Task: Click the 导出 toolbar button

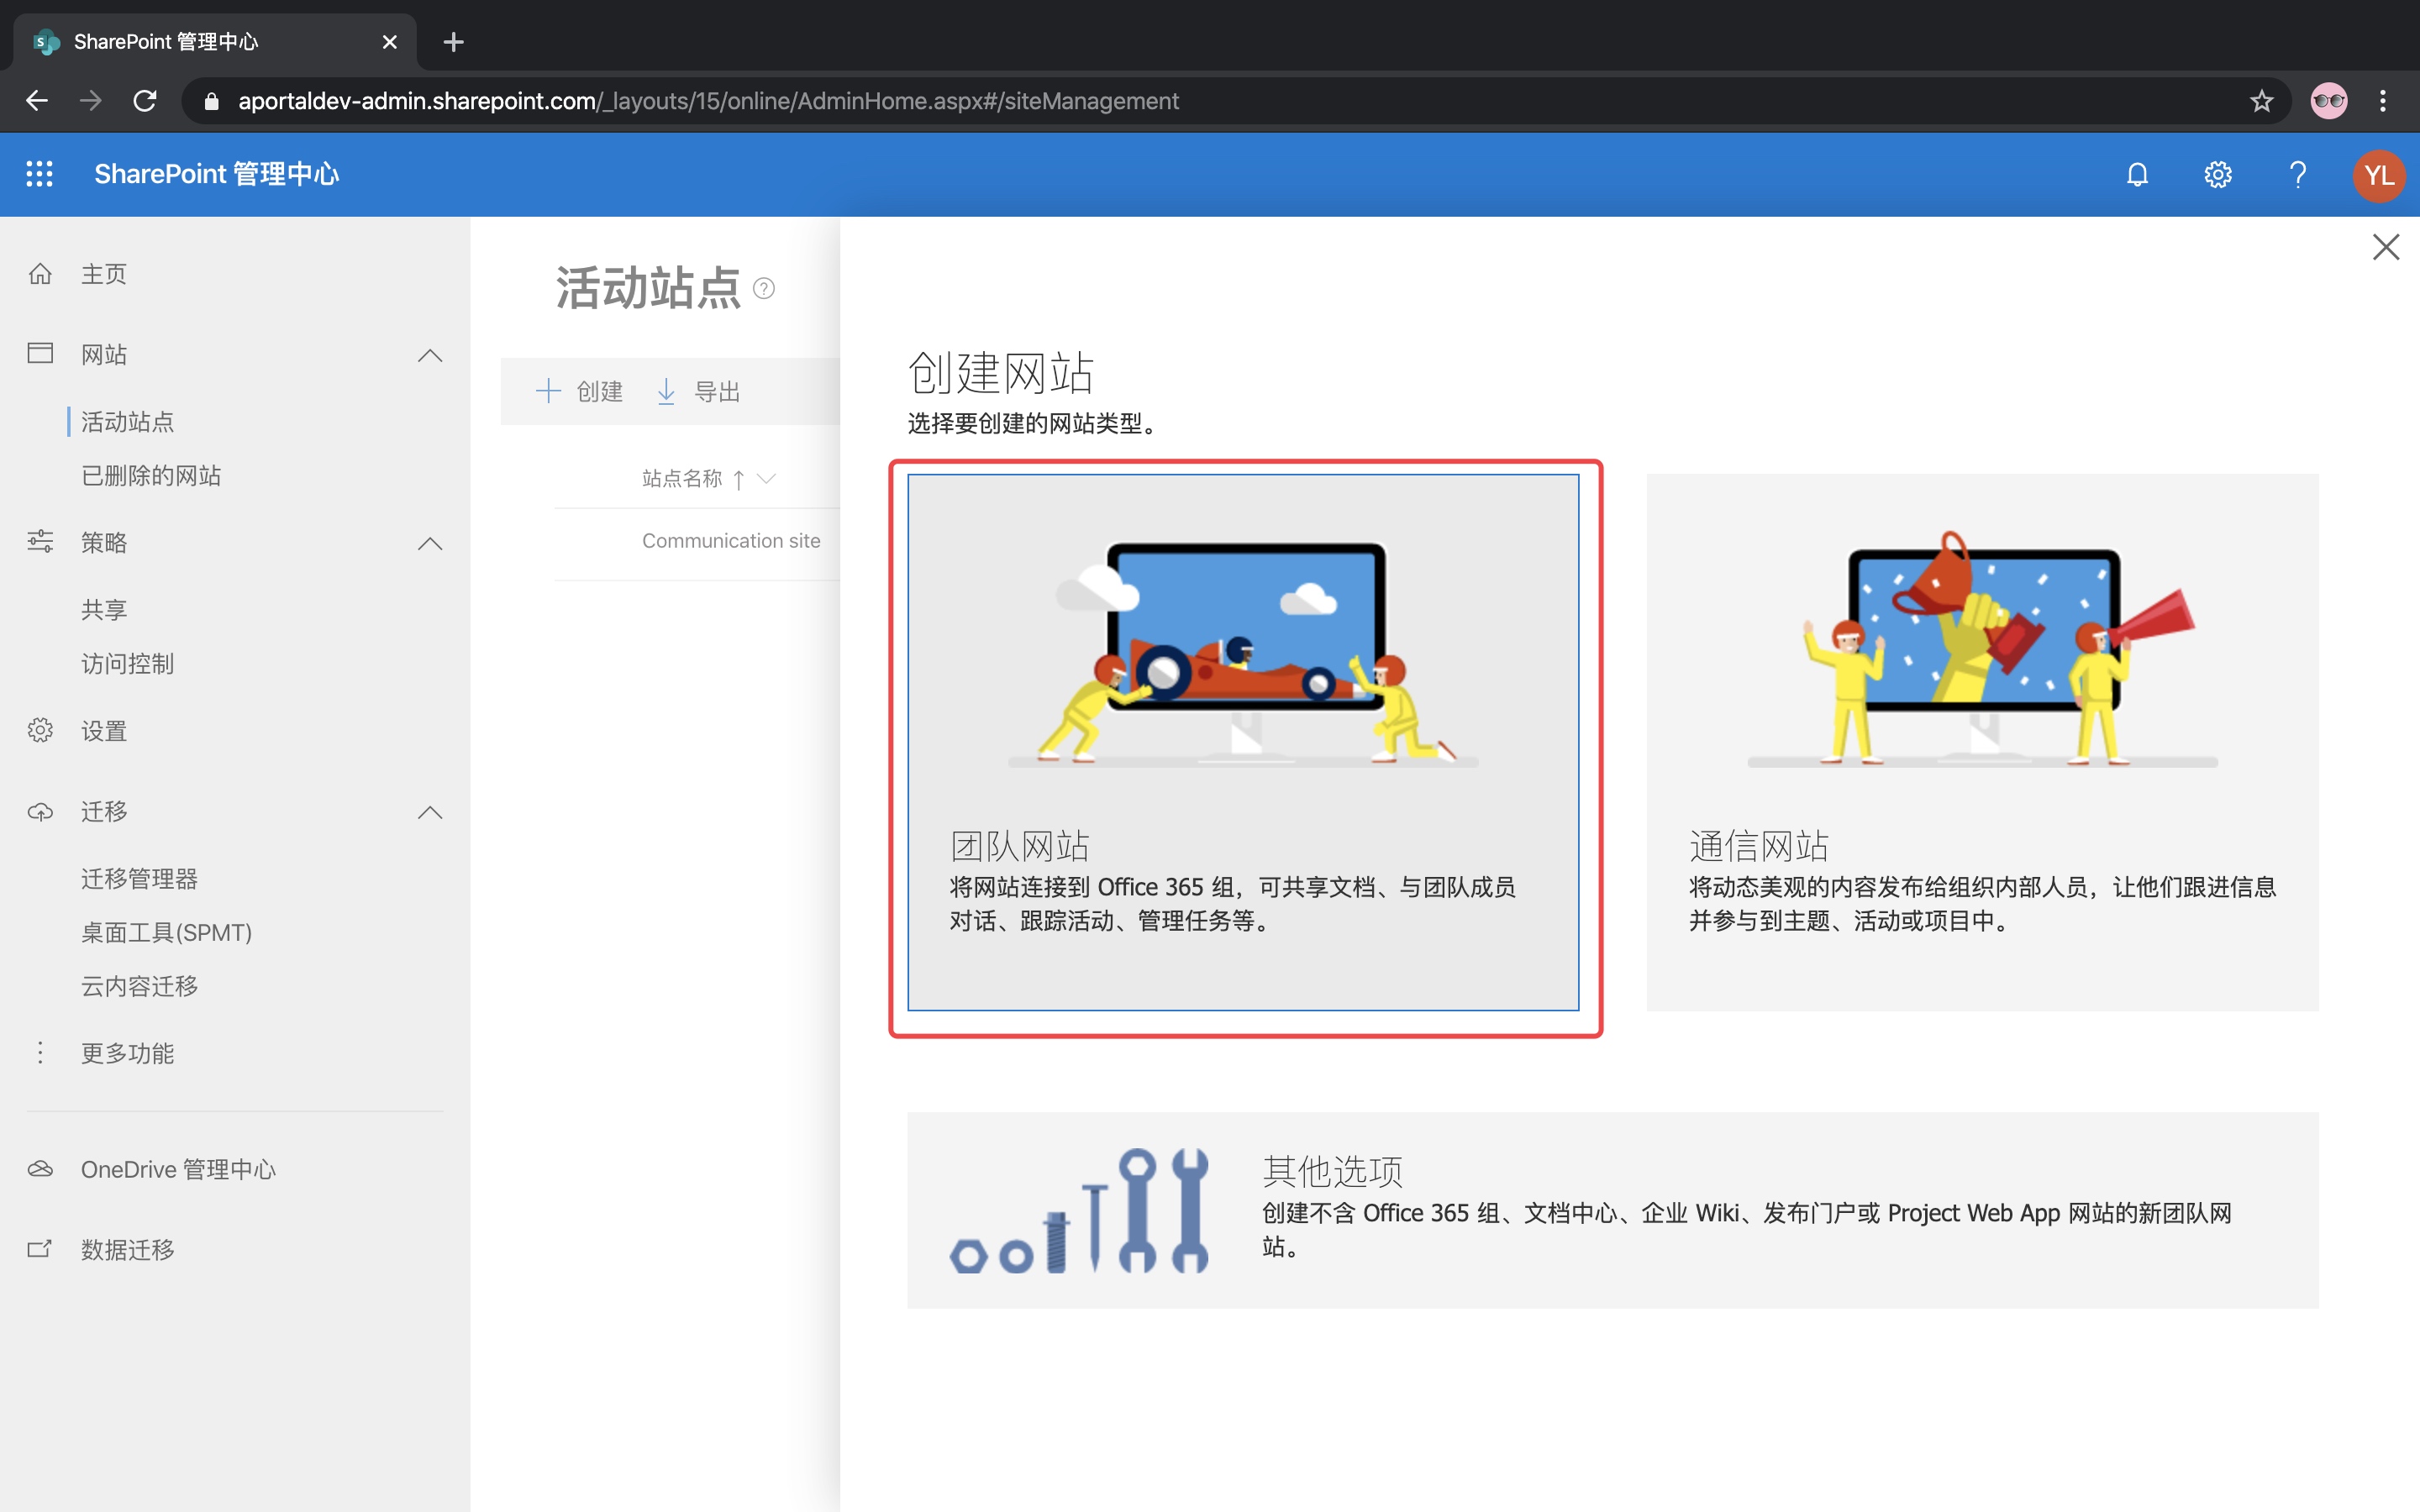Action: 697,391
